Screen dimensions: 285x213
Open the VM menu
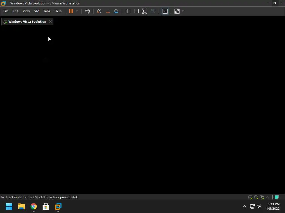coord(37,11)
